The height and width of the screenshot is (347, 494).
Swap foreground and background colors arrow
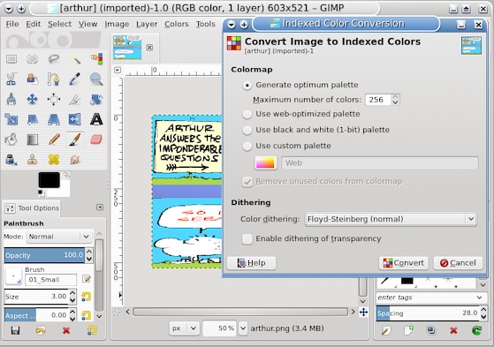pyautogui.click(x=66, y=175)
